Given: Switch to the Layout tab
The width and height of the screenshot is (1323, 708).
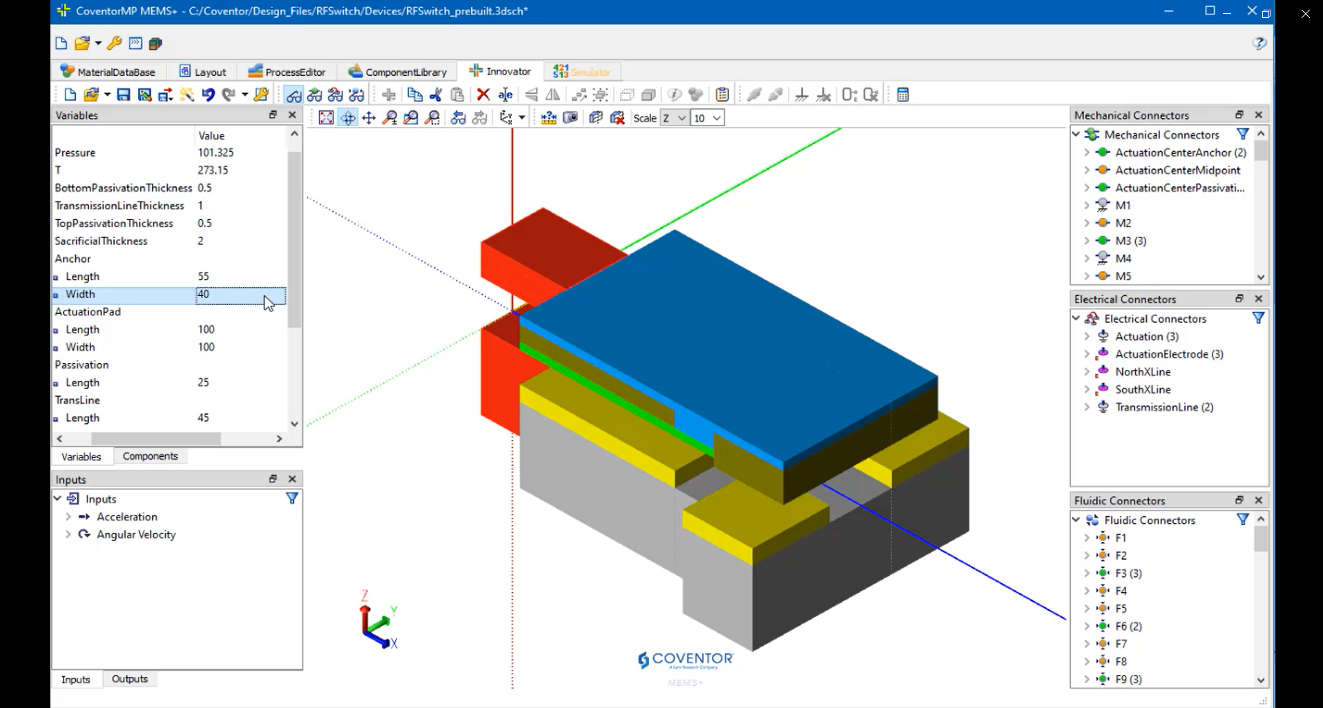Looking at the screenshot, I should (203, 72).
